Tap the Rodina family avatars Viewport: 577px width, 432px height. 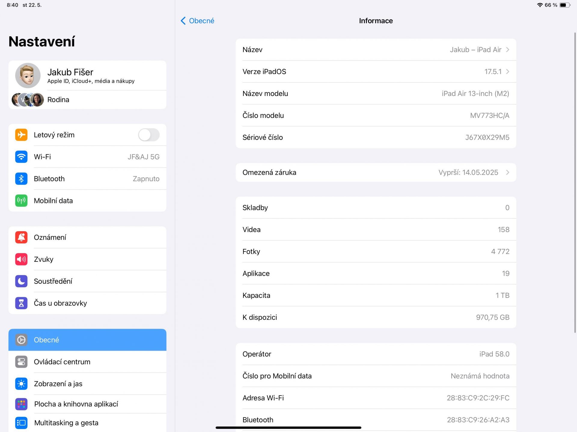[28, 100]
